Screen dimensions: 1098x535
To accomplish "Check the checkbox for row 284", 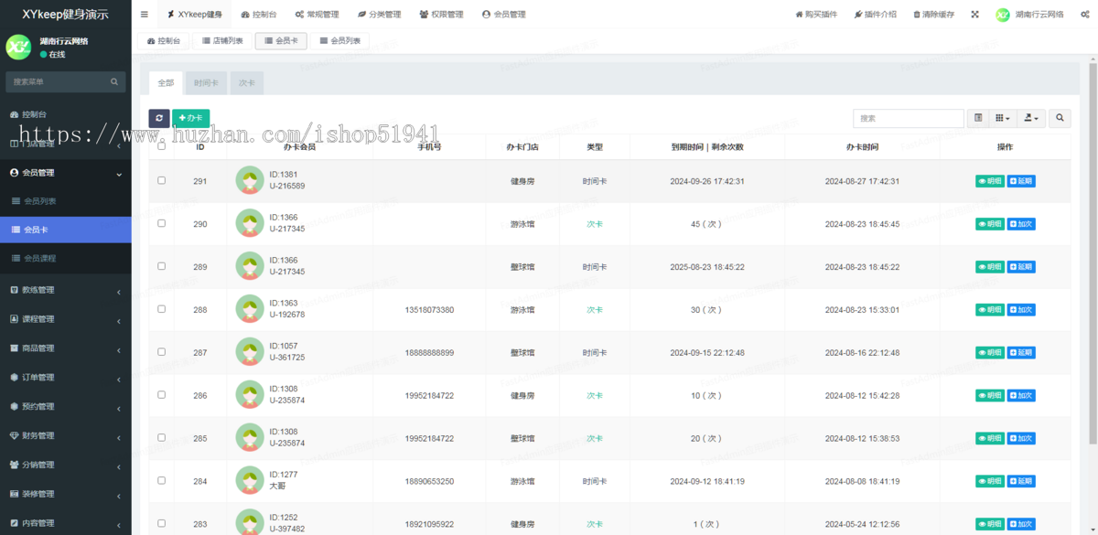I will pyautogui.click(x=162, y=480).
